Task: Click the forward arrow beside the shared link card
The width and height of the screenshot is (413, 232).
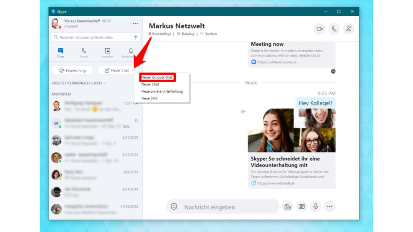Action: (x=243, y=112)
